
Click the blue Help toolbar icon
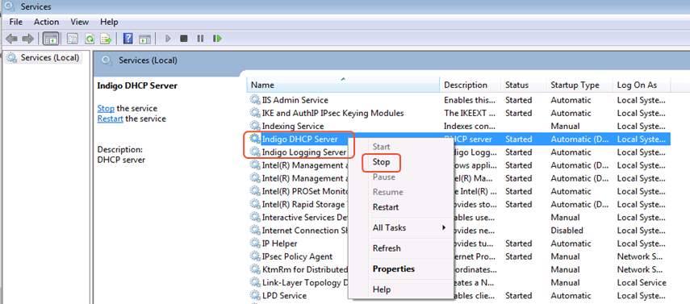(128, 39)
